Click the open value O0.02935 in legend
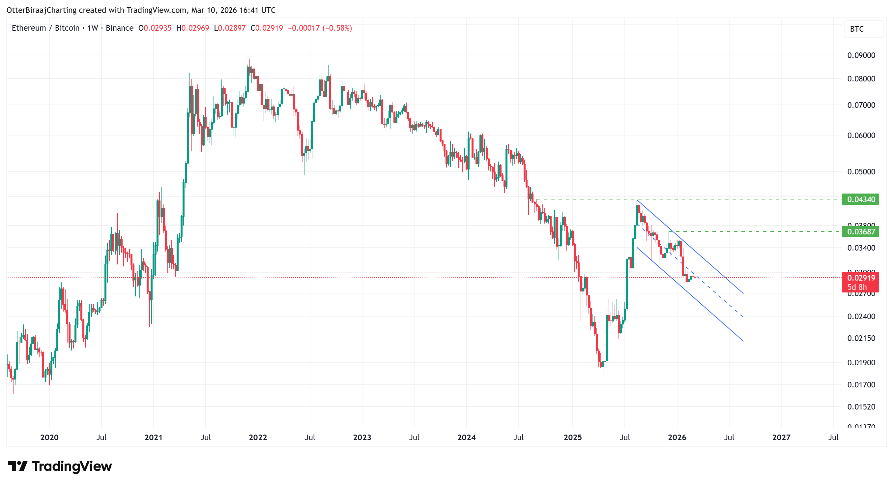The width and height of the screenshot is (893, 486). click(x=156, y=28)
